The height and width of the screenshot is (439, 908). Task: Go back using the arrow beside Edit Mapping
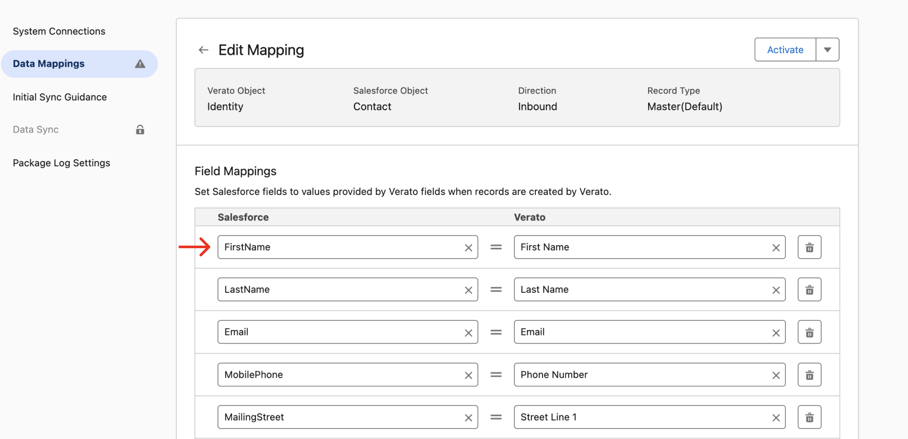click(203, 50)
